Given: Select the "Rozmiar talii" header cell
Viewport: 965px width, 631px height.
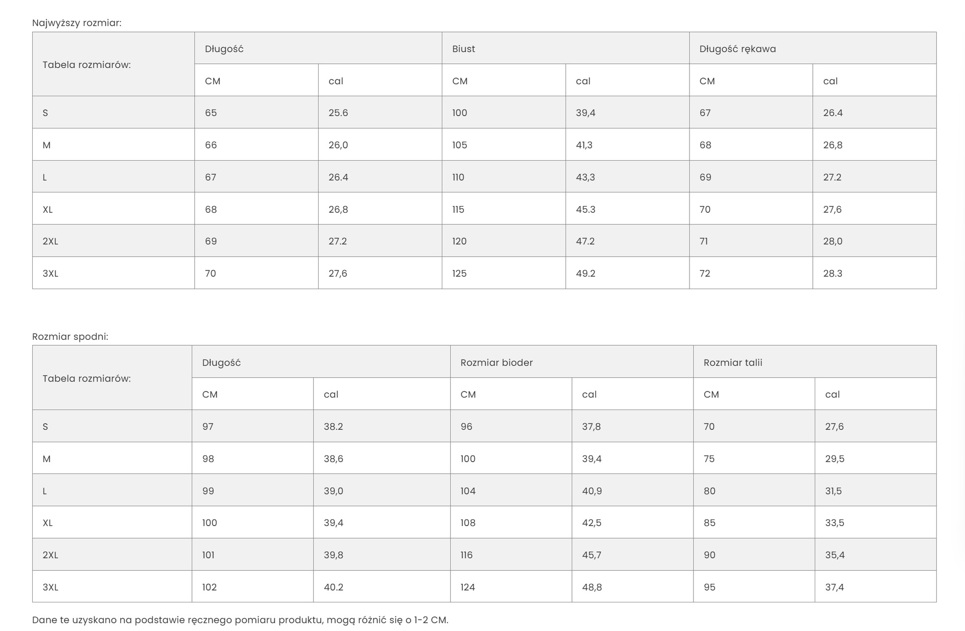Looking at the screenshot, I should click(733, 362).
